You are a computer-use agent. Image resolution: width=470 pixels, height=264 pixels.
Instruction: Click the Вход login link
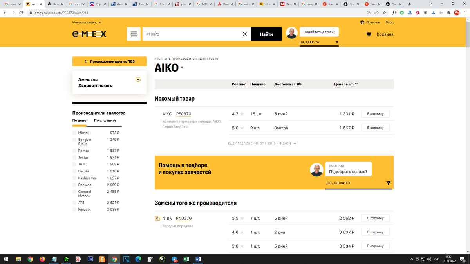[389, 22]
